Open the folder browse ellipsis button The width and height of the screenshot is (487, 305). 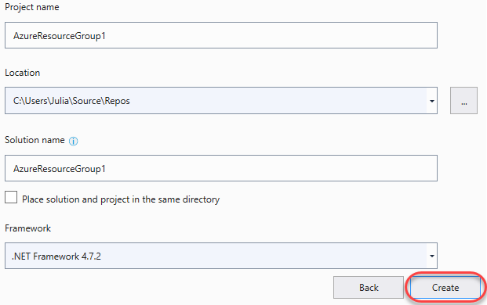pyautogui.click(x=463, y=101)
